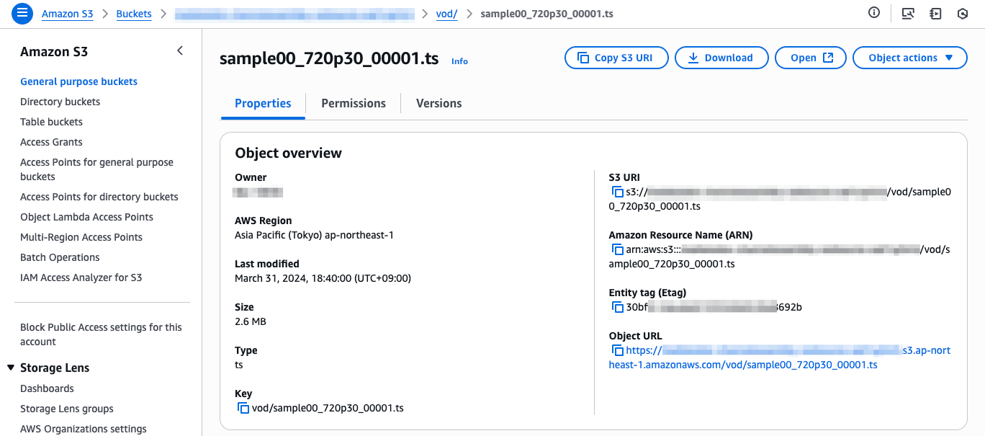Screen dimensions: 985x436
Task: Click the Storage Lens section title
Action: [55, 368]
